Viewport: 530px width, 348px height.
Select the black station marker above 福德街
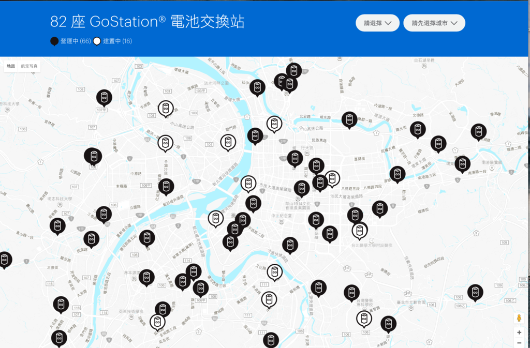379,209
